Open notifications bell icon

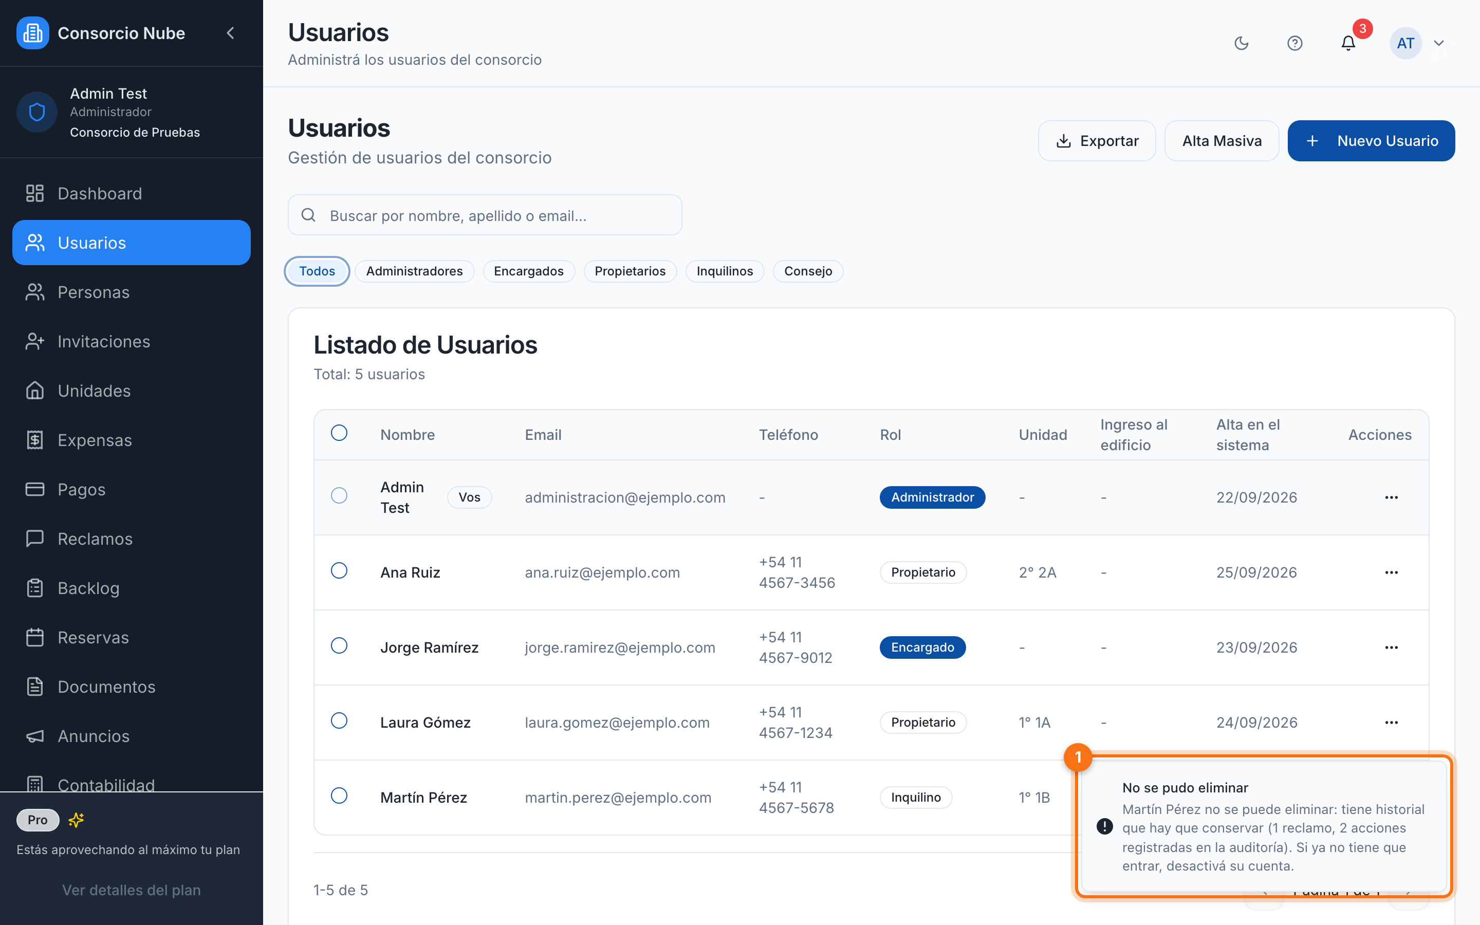(1348, 44)
